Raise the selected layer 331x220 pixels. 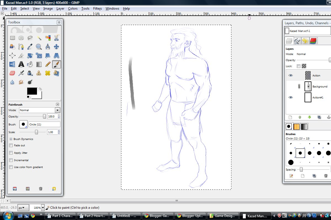[300, 117]
